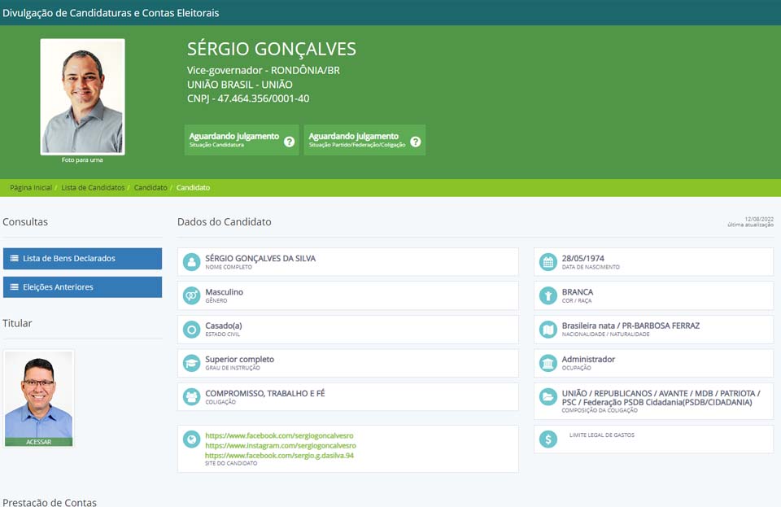Click help icon beside Situação Partido/Federação/Coligação
781x507 pixels.
(416, 142)
